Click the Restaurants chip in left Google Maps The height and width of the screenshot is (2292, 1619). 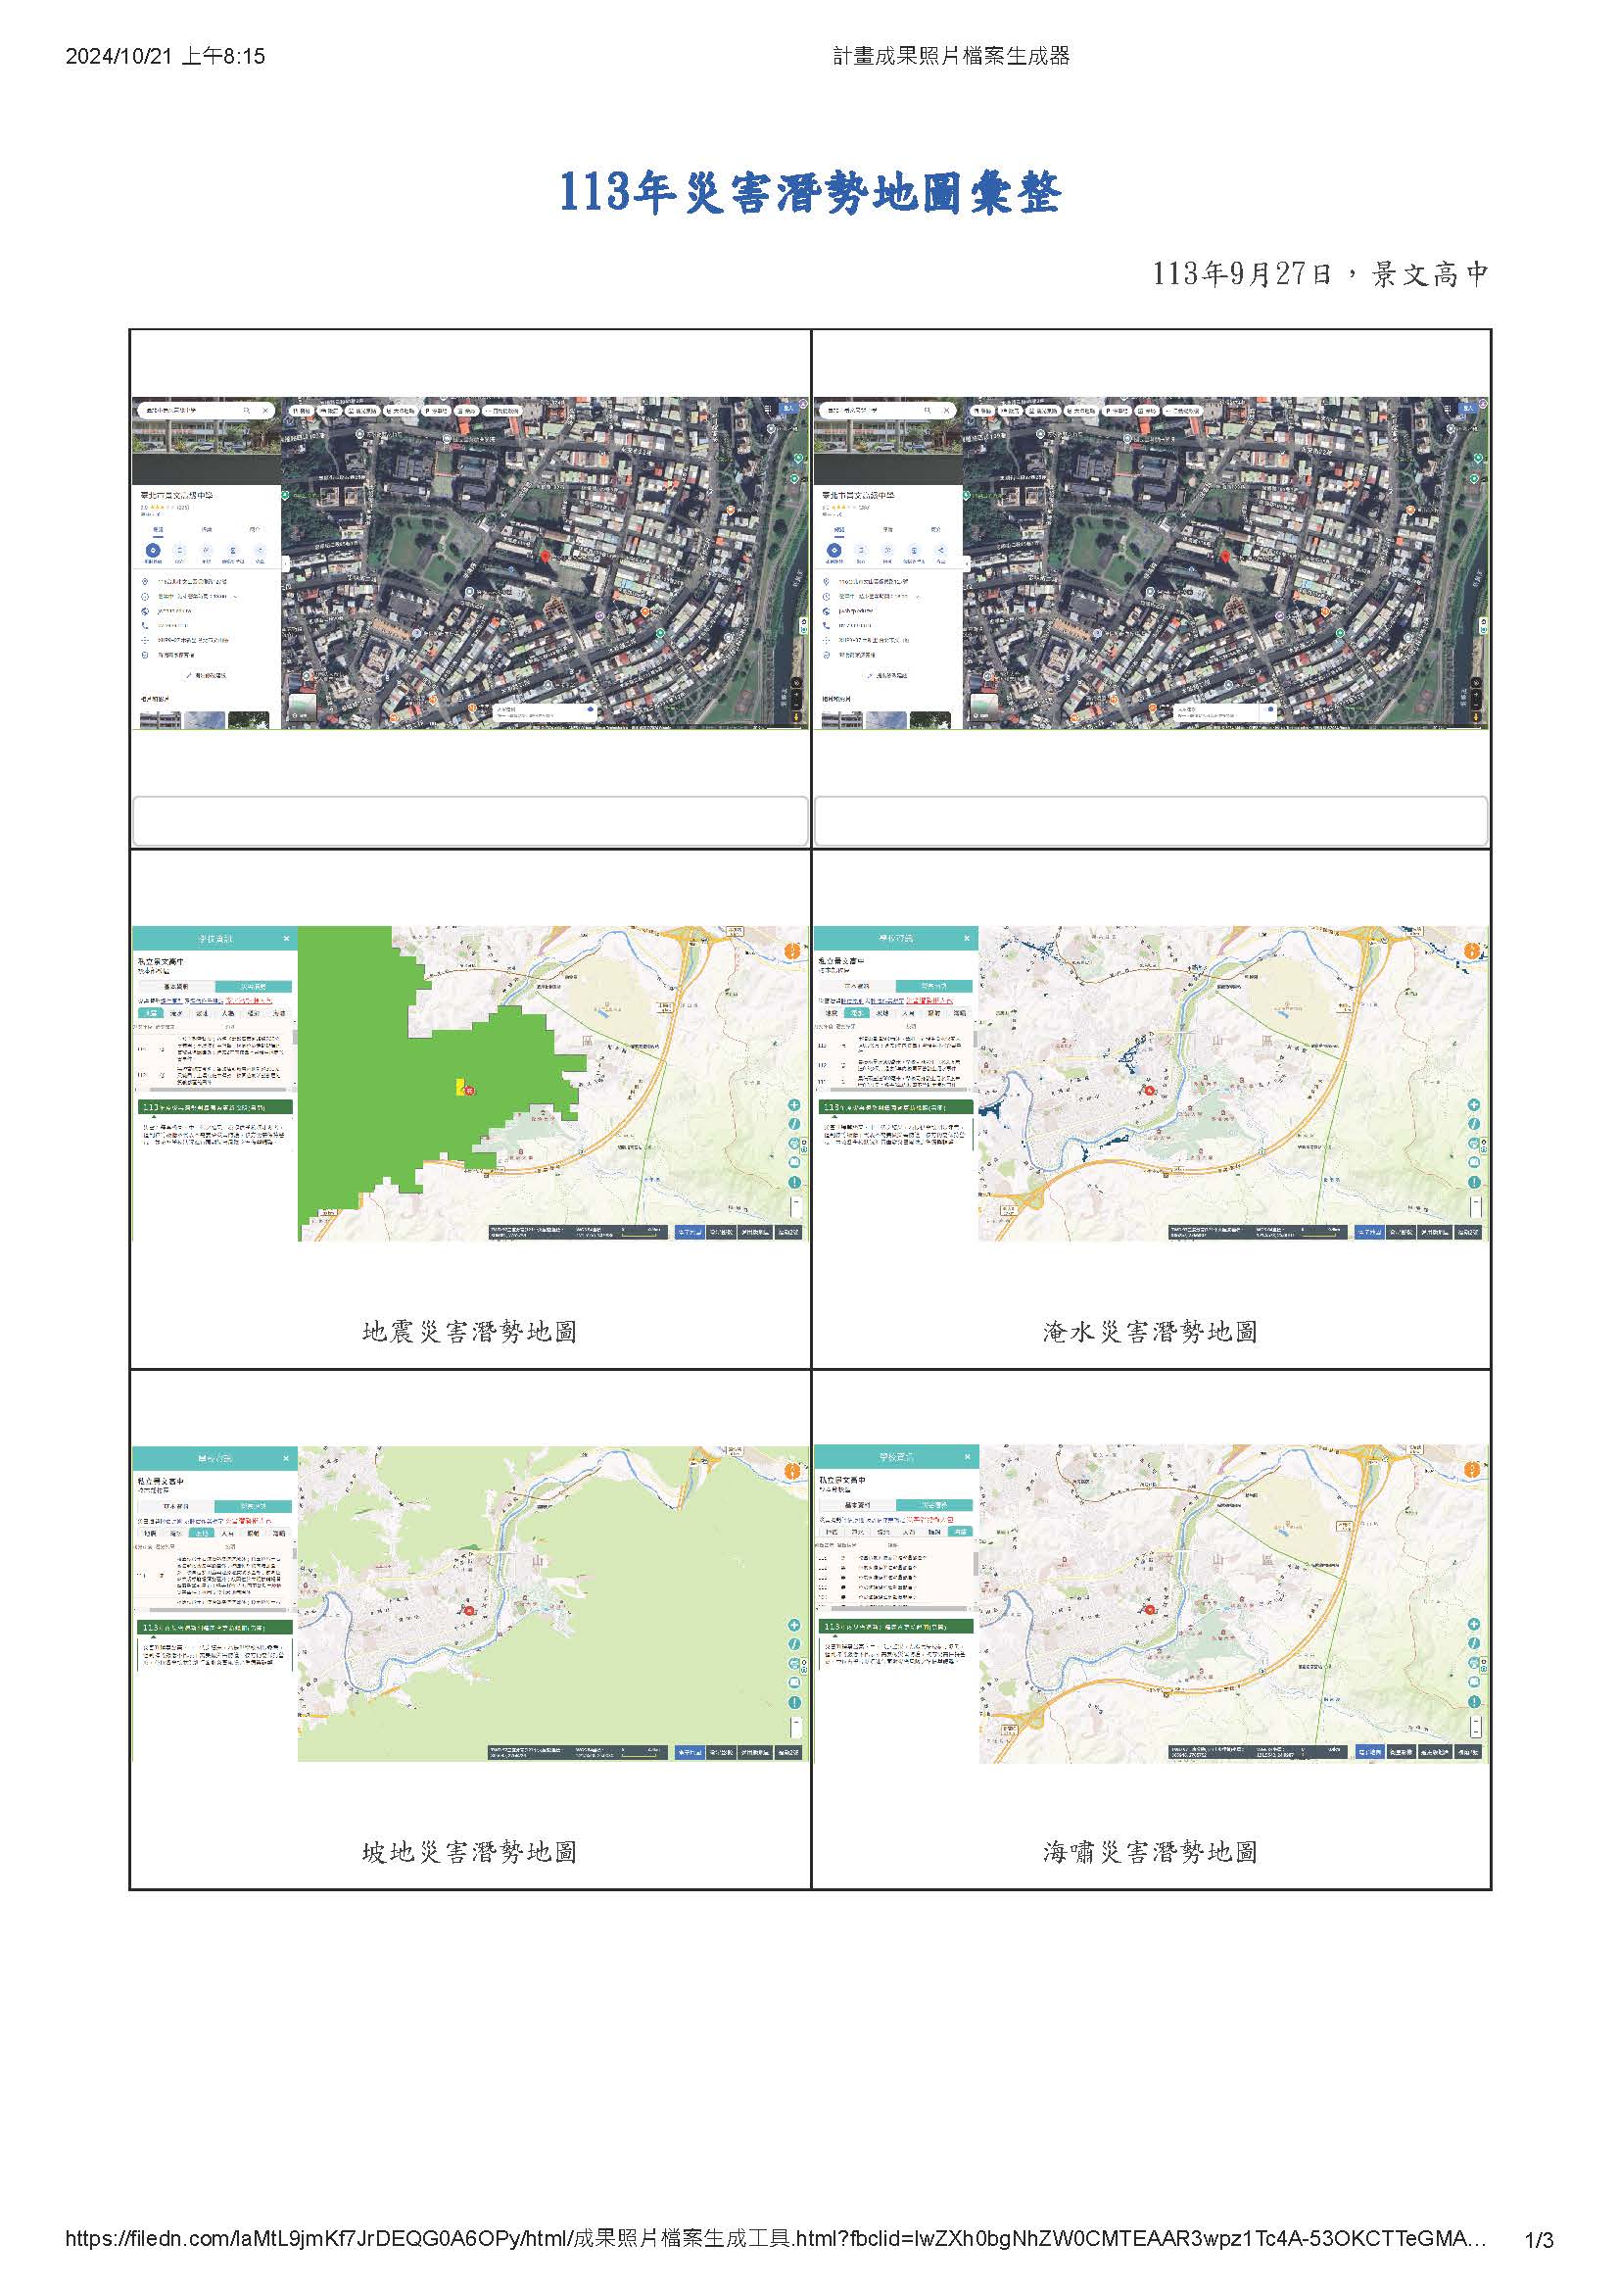(x=303, y=412)
